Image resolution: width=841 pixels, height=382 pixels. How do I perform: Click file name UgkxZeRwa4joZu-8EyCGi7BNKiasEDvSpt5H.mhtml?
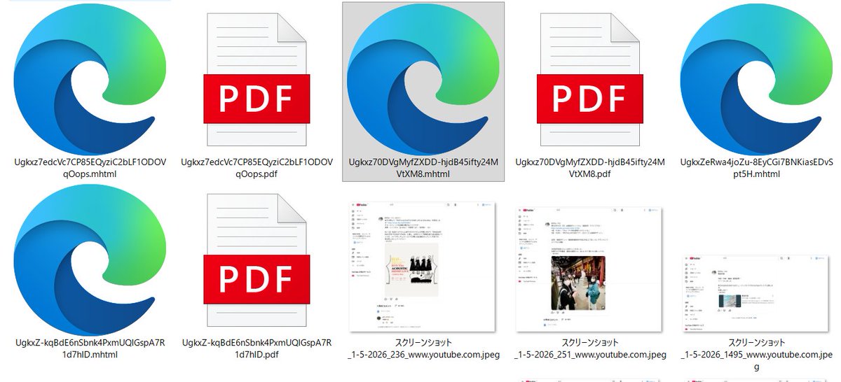tap(757, 168)
